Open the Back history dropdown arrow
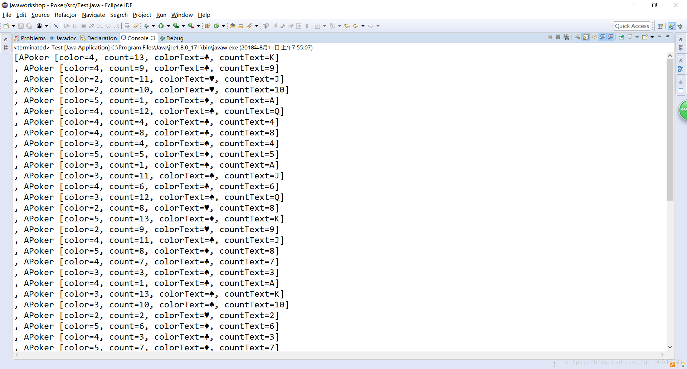687x369 pixels. (x=363, y=26)
